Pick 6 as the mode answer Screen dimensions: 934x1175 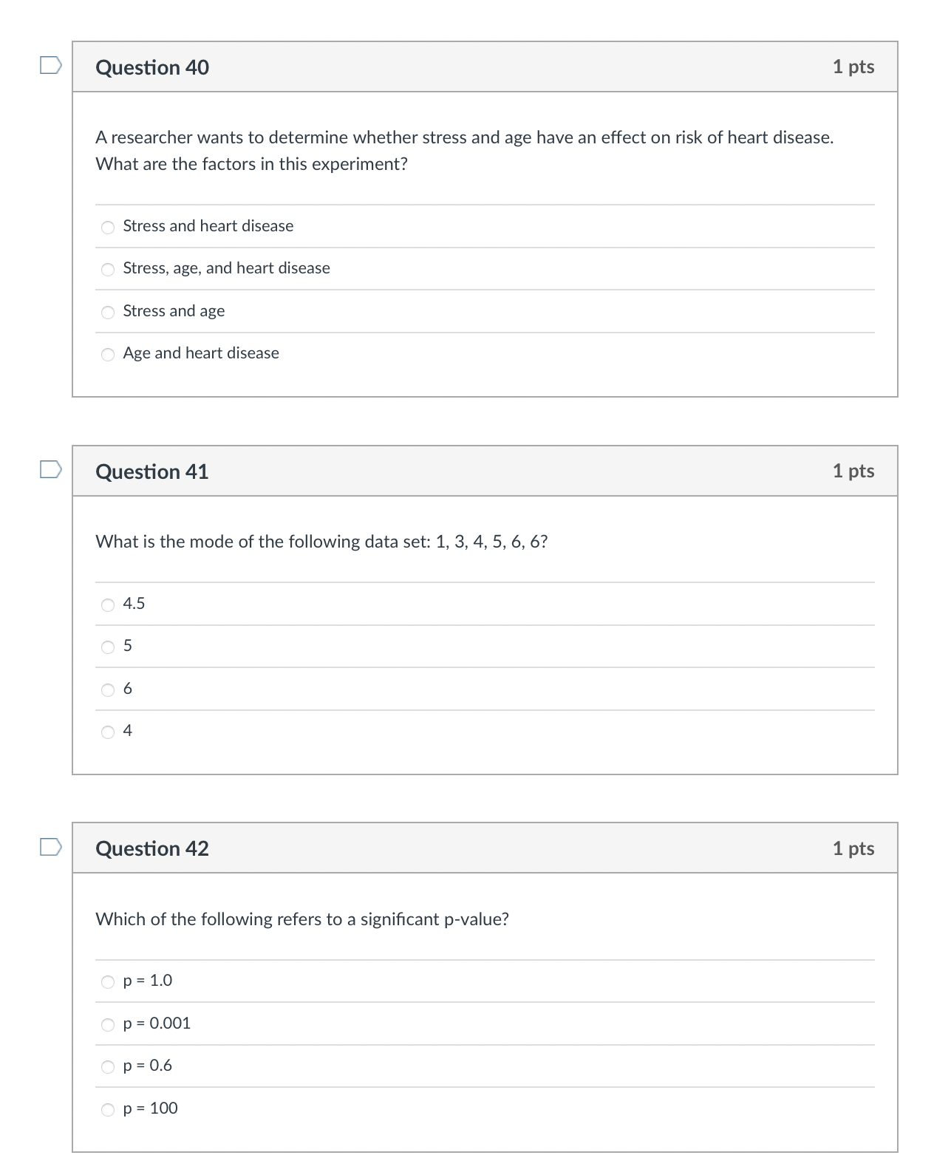[108, 689]
